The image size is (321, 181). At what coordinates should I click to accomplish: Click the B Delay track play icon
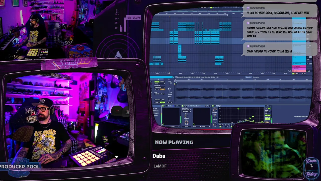pyautogui.click(x=293, y=69)
